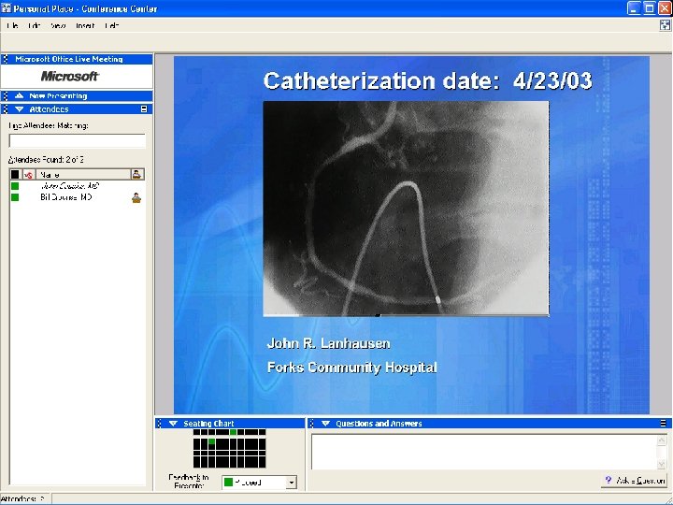The image size is (673, 505).
Task: Open the Help menu
Action: pyautogui.click(x=111, y=26)
